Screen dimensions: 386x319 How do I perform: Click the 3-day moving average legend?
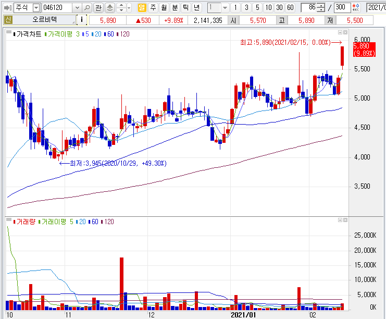pos(78,34)
